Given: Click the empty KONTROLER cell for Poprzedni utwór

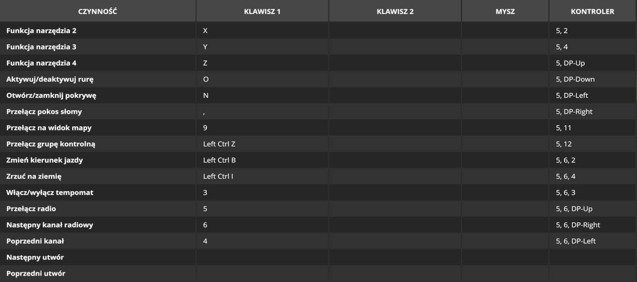Looking at the screenshot, I should pyautogui.click(x=592, y=274).
